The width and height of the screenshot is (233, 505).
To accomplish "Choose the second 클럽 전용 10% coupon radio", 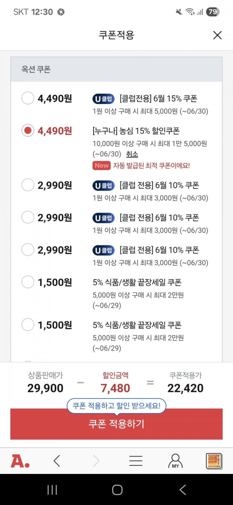I will [x=28, y=217].
